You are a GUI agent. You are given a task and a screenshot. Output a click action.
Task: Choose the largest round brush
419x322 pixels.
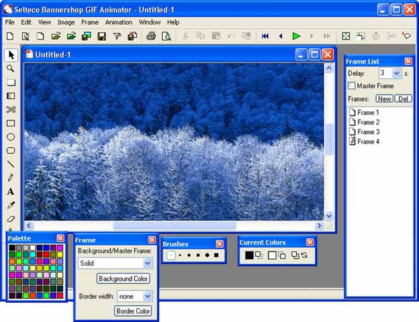tap(207, 255)
